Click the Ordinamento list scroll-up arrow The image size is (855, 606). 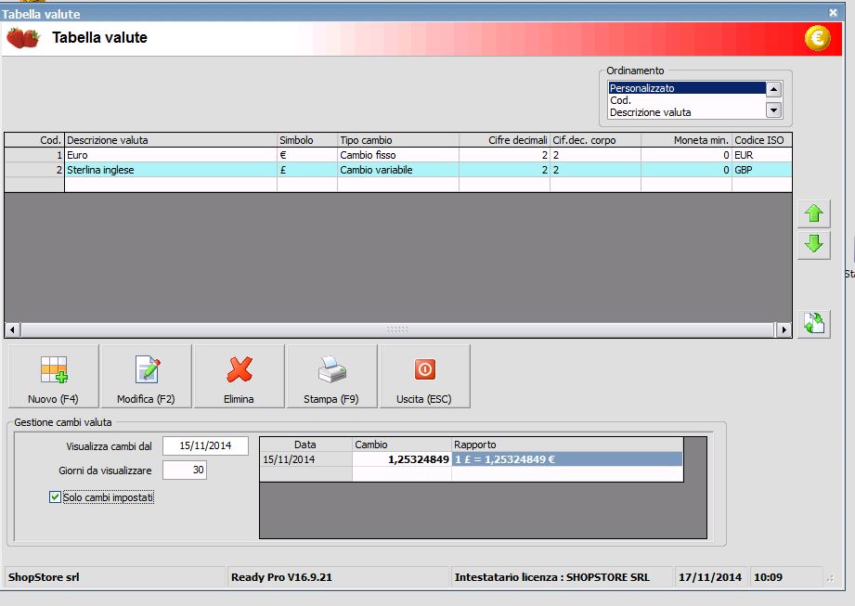(x=773, y=89)
